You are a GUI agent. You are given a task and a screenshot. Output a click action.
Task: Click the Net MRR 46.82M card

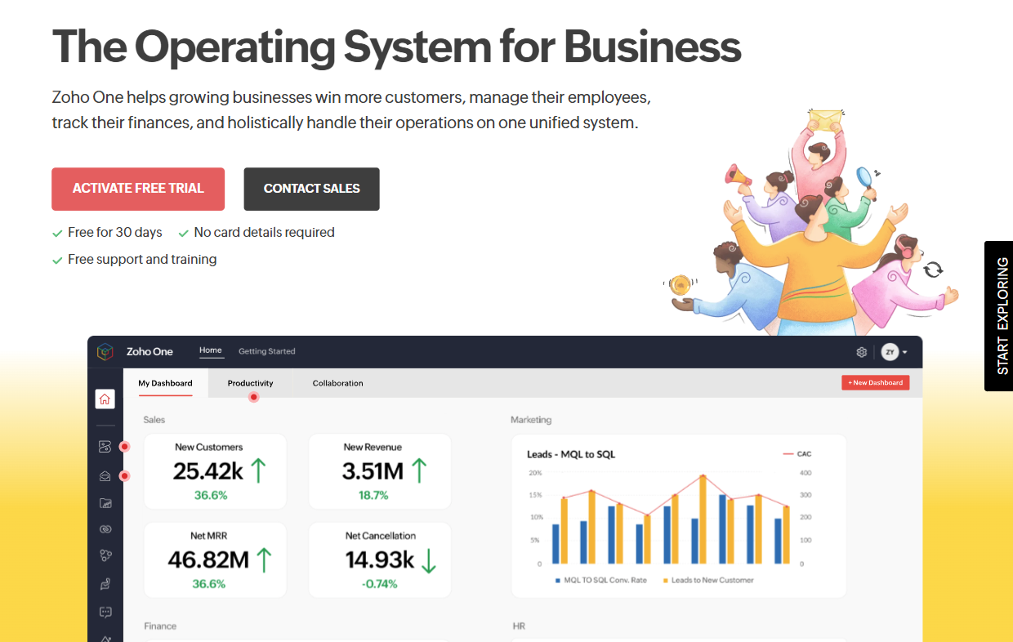(x=216, y=560)
